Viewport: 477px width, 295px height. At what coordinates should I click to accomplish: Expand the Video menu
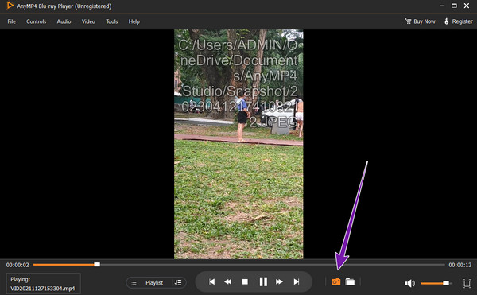[88, 21]
